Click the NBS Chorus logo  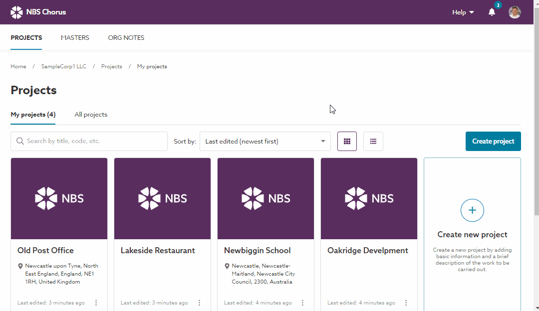(38, 12)
